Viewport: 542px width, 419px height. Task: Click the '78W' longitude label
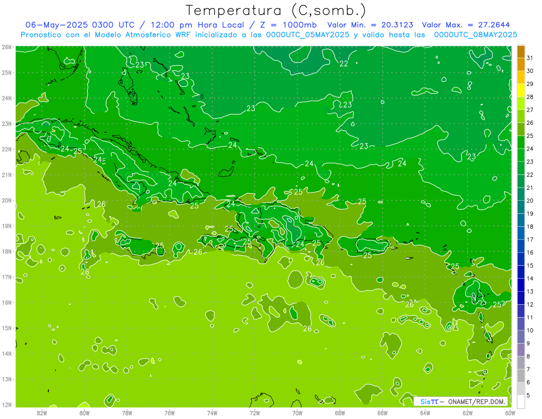click(x=127, y=413)
